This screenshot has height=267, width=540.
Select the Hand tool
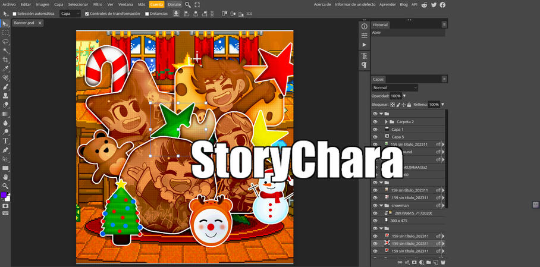pyautogui.click(x=5, y=177)
